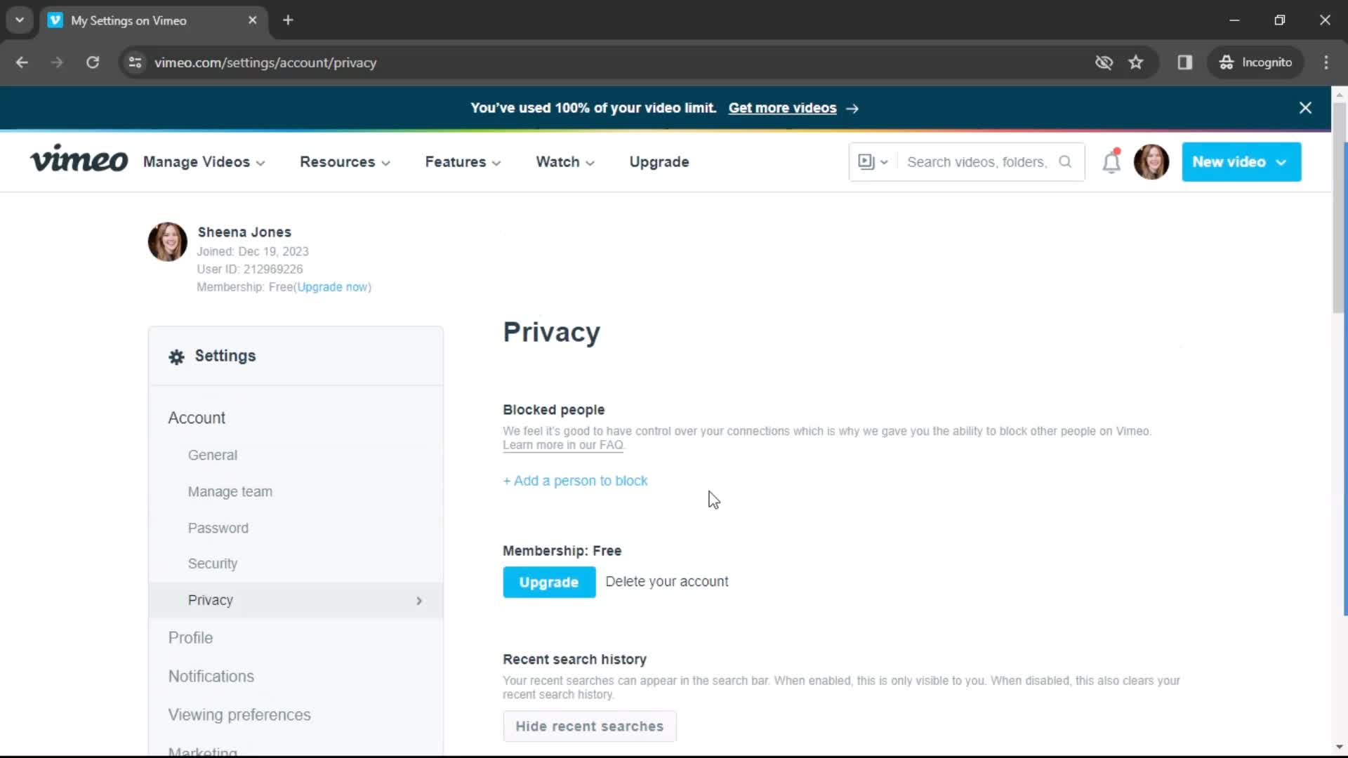Open Learn more in our FAQ link
The height and width of the screenshot is (758, 1348).
(563, 445)
